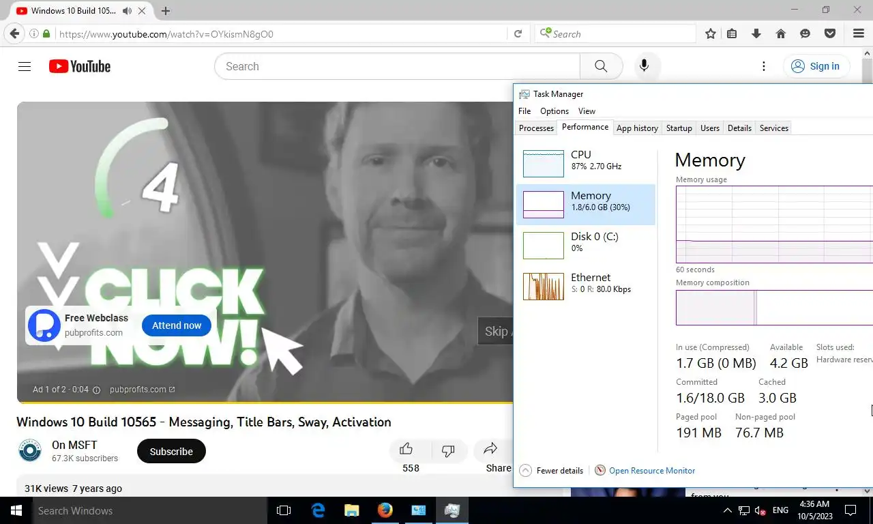Show bookmarks list icon in Firefox toolbar
This screenshot has width=873, height=524.
pyautogui.click(x=732, y=33)
